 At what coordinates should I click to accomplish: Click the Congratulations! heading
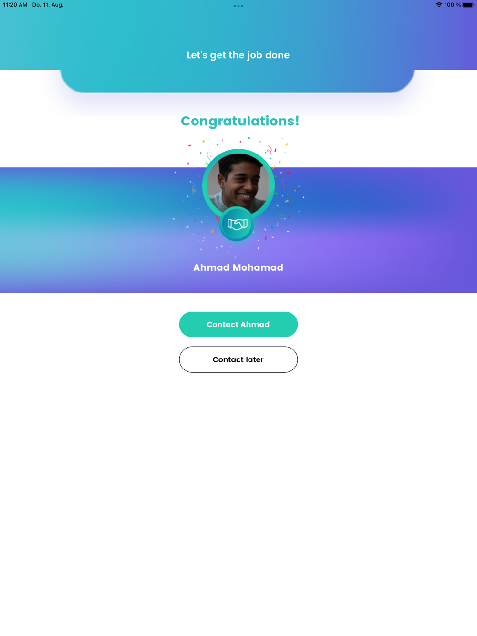coord(240,121)
